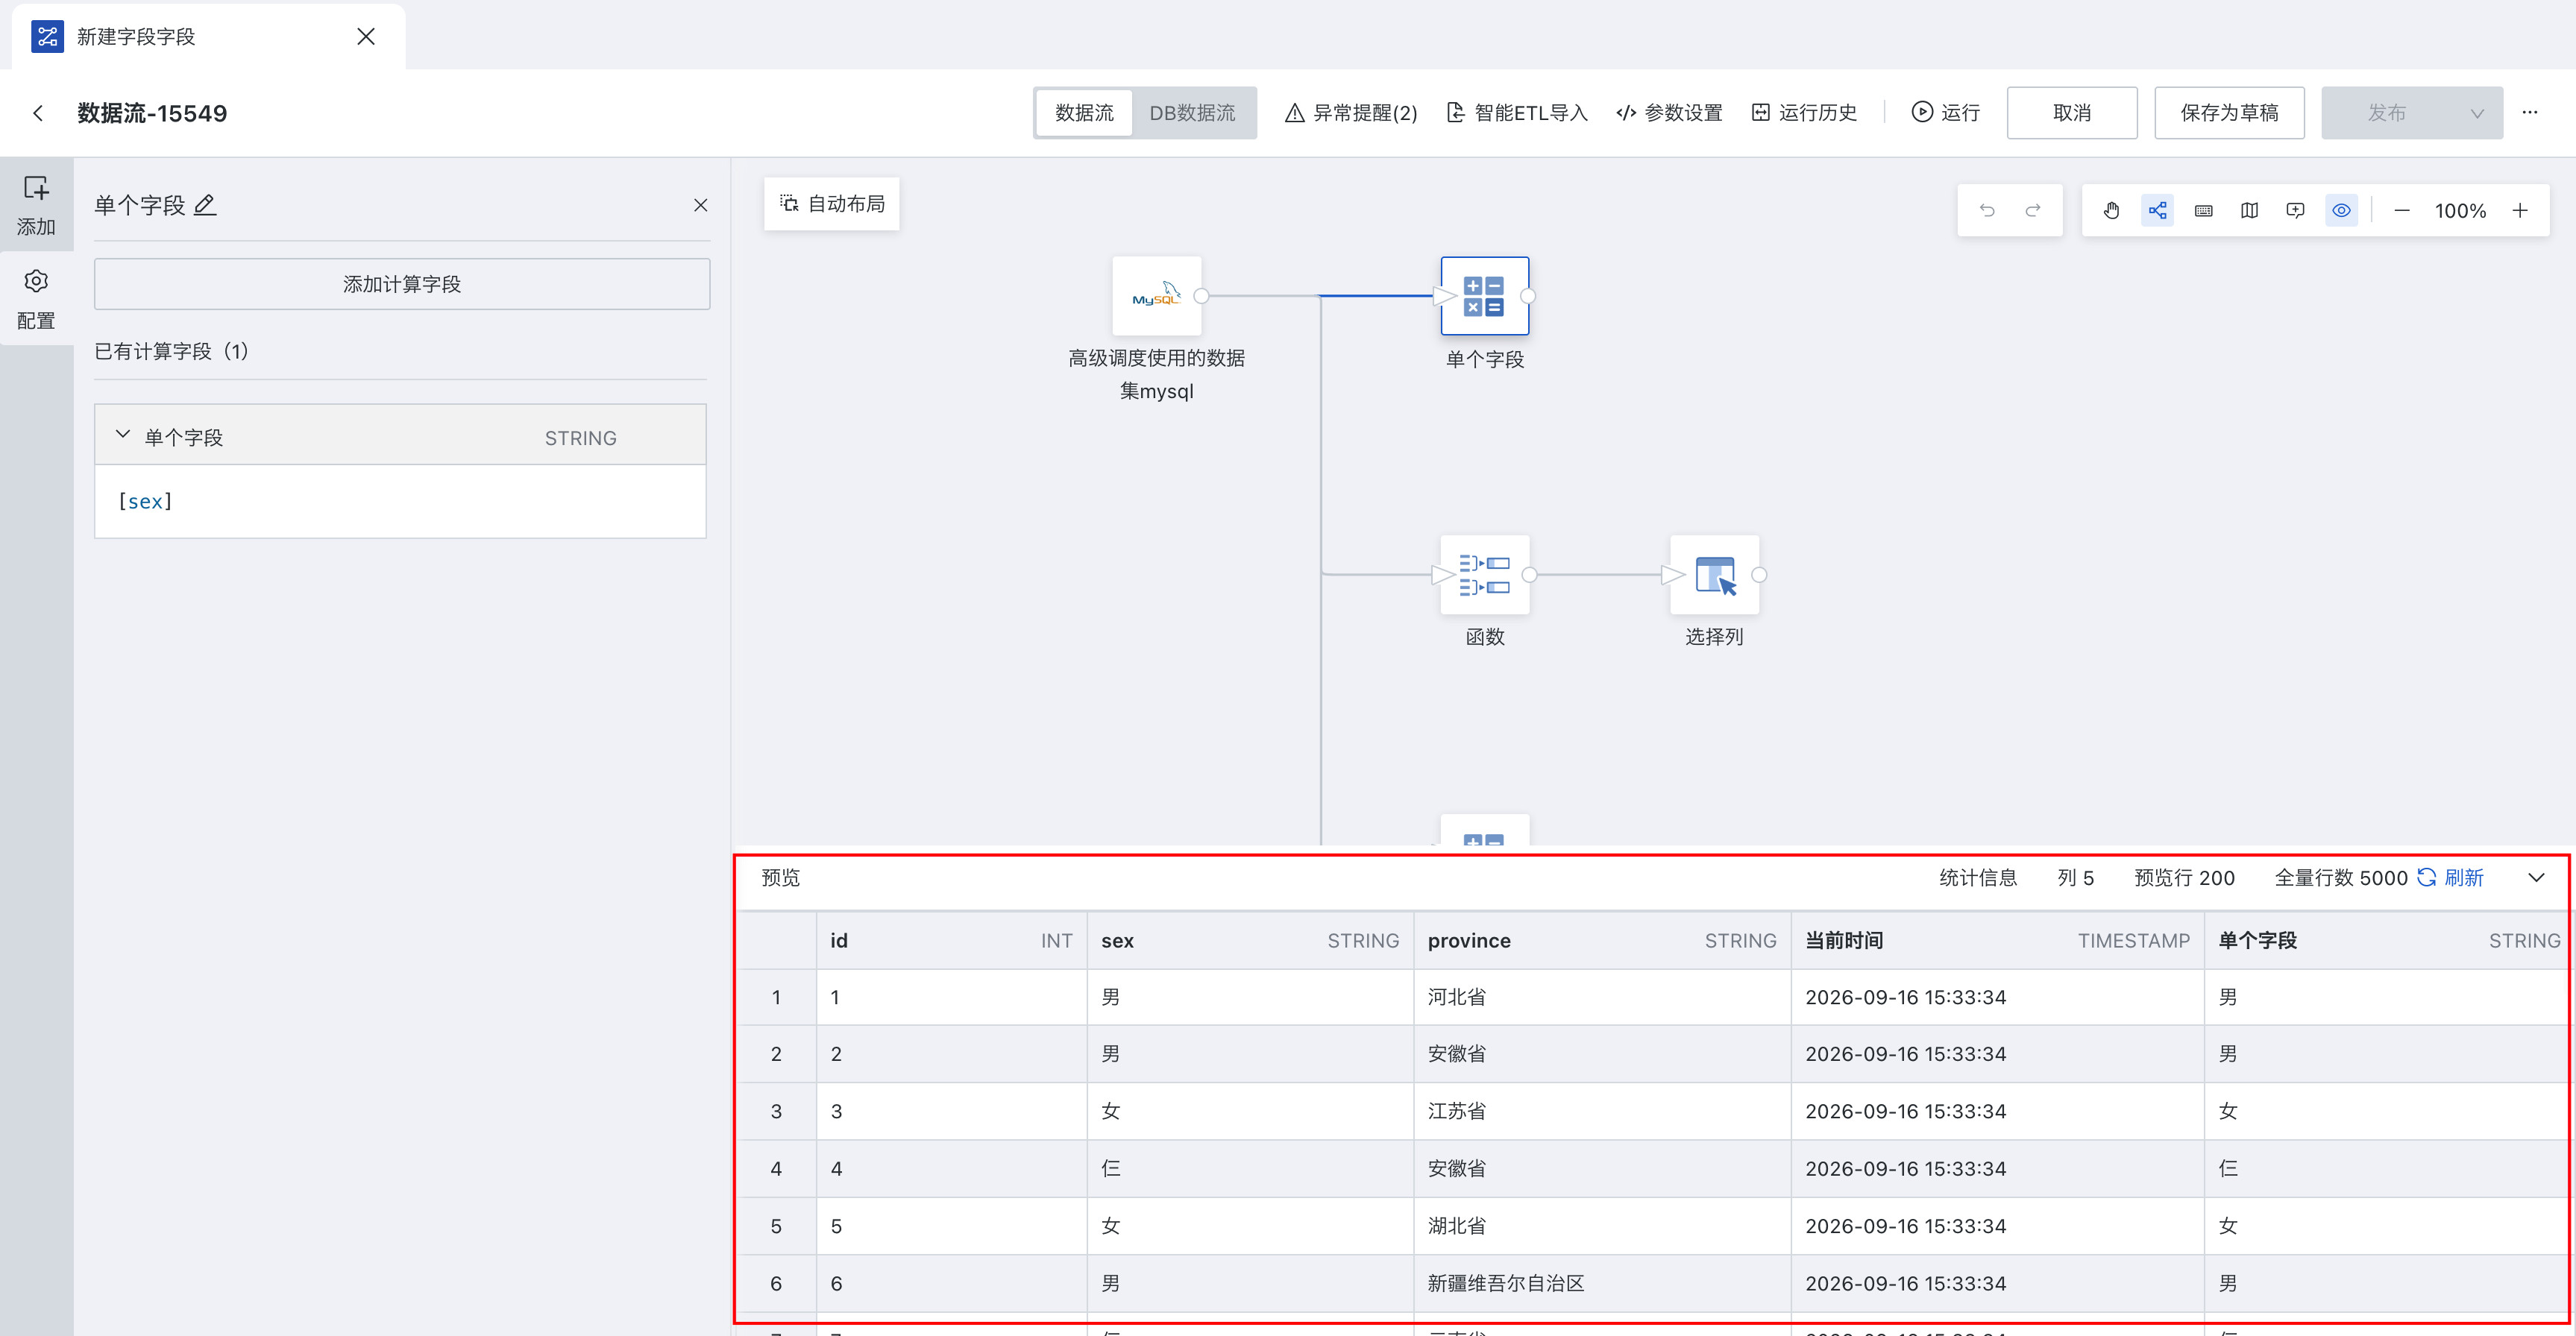This screenshot has width=2576, height=1336.
Task: Click the 函数 node icon
Action: 1484,575
